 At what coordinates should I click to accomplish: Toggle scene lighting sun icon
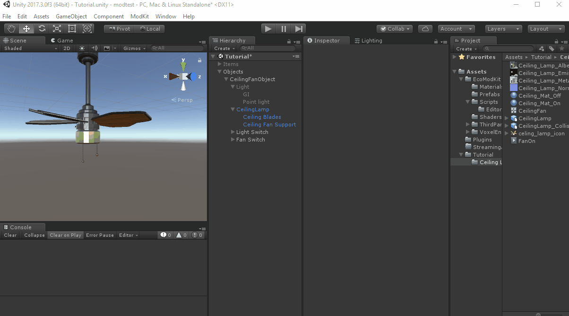click(82, 48)
